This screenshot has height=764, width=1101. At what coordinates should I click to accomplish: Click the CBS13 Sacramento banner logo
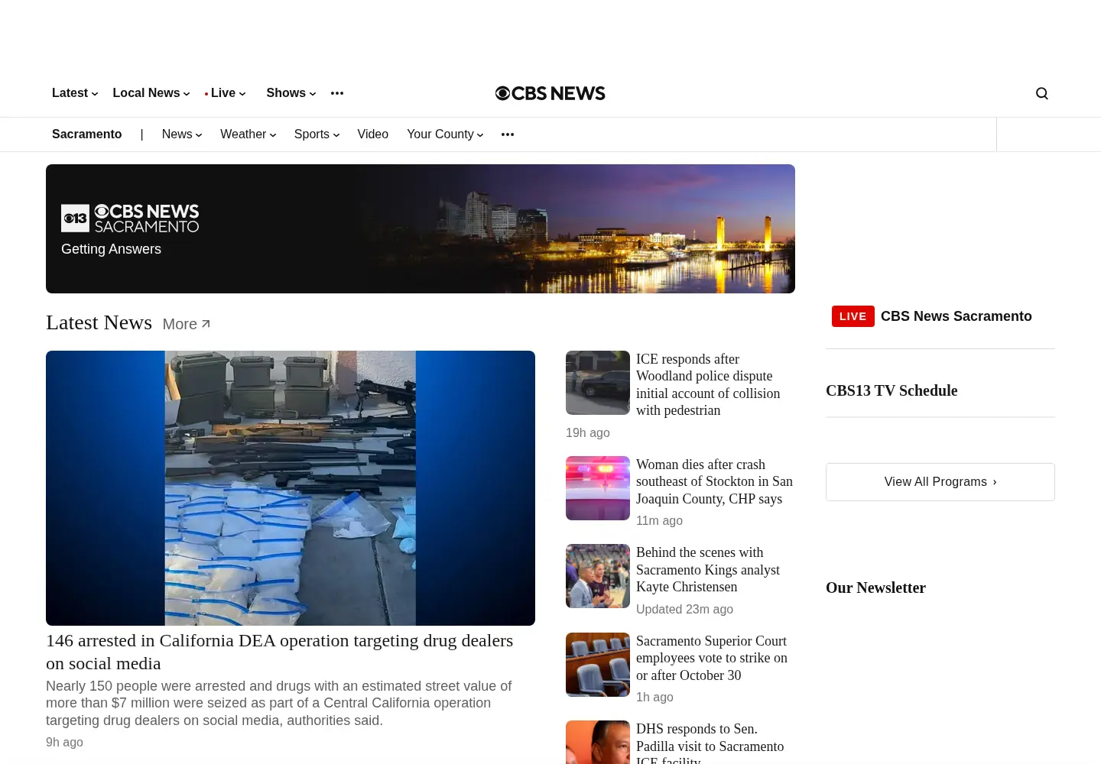(x=130, y=219)
